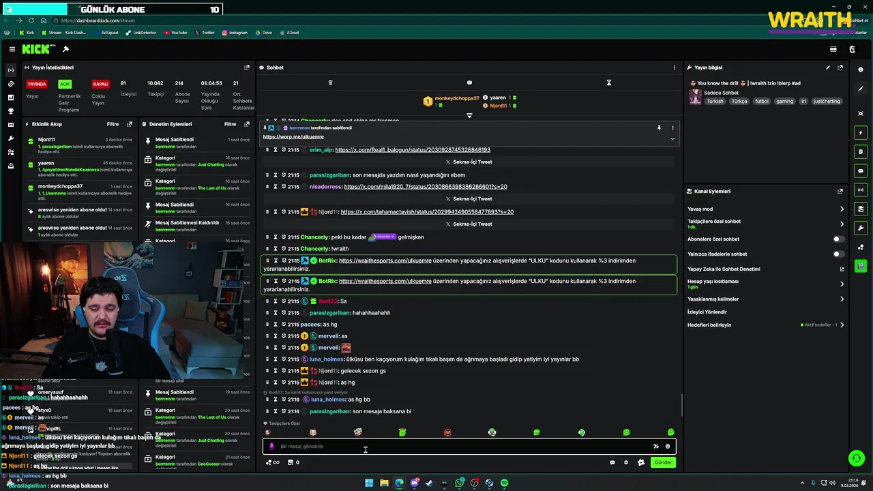Open the hamburger menu beside Kick logo
The width and height of the screenshot is (873, 491).
click(12, 49)
